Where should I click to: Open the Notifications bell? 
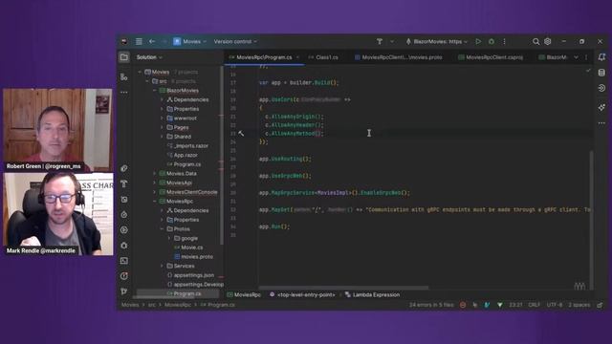click(x=601, y=57)
